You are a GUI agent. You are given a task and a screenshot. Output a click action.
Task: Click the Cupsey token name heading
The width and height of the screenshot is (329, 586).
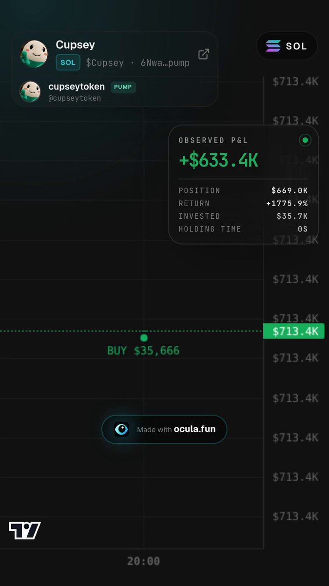click(76, 45)
